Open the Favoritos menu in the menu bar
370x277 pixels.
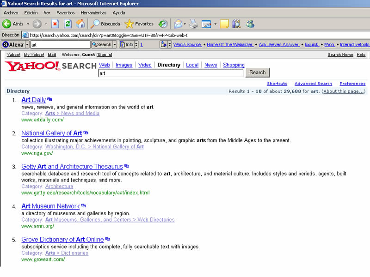[x=65, y=13]
